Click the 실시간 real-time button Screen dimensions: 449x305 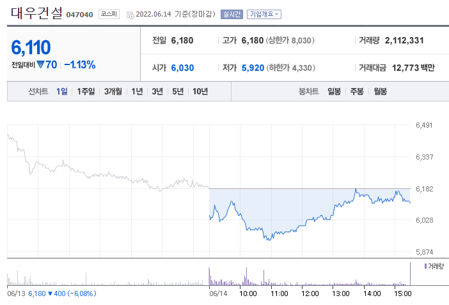point(232,14)
